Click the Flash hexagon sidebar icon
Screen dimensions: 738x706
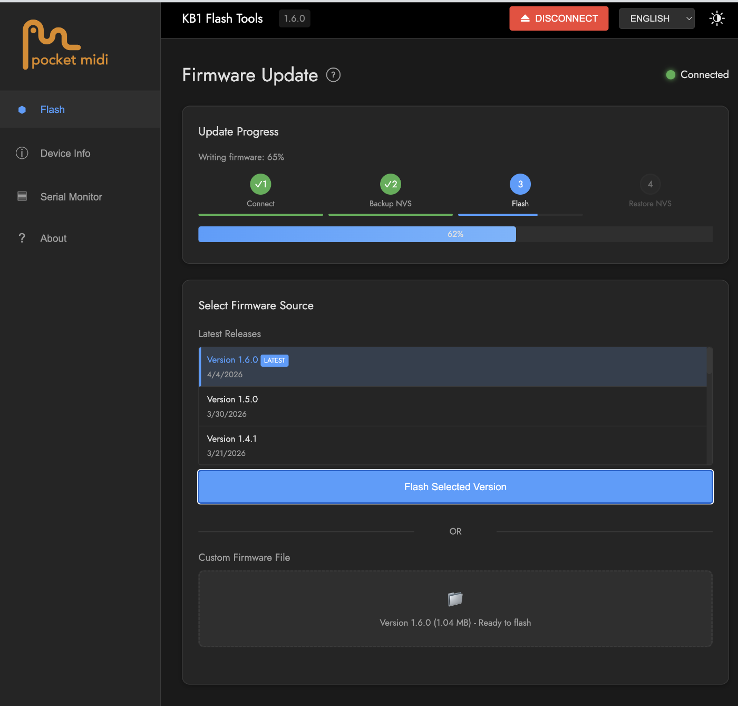point(22,110)
